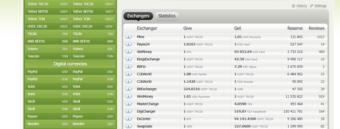This screenshot has width=340, height=129.
Task: Switch to the Exchangers tab
Action: click(x=138, y=16)
